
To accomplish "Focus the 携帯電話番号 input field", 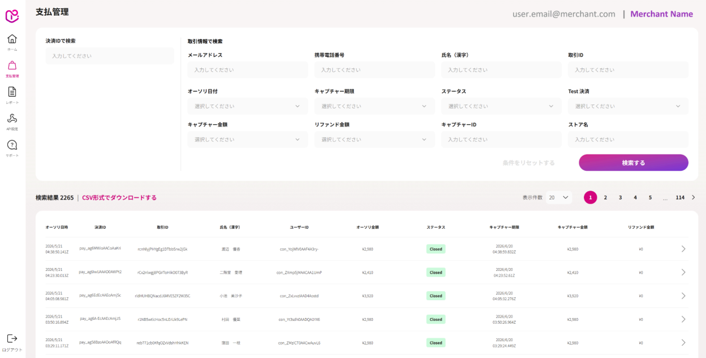I will coord(375,70).
